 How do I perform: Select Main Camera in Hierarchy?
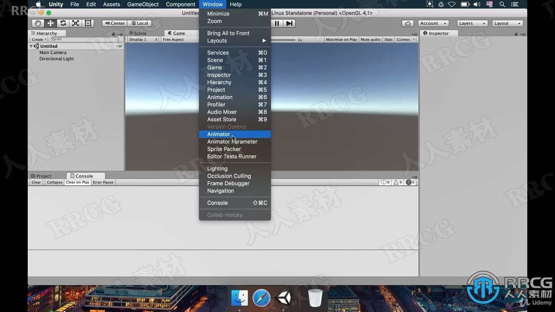(53, 52)
